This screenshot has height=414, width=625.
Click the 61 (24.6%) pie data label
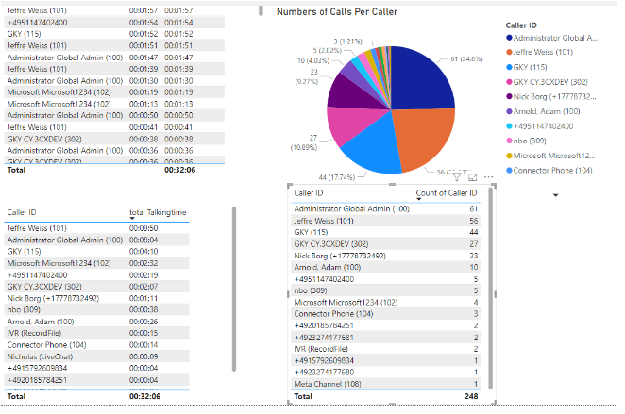pyautogui.click(x=466, y=58)
